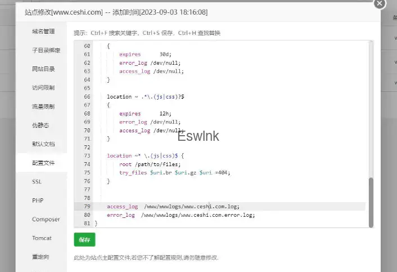Open the 域名管理 tab

point(43,32)
